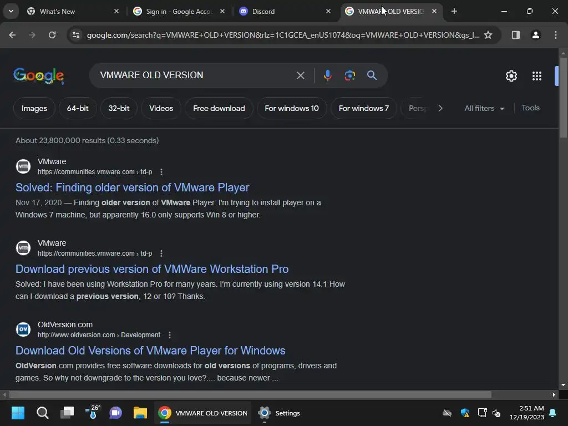Open Task View on taskbar

tap(67, 413)
